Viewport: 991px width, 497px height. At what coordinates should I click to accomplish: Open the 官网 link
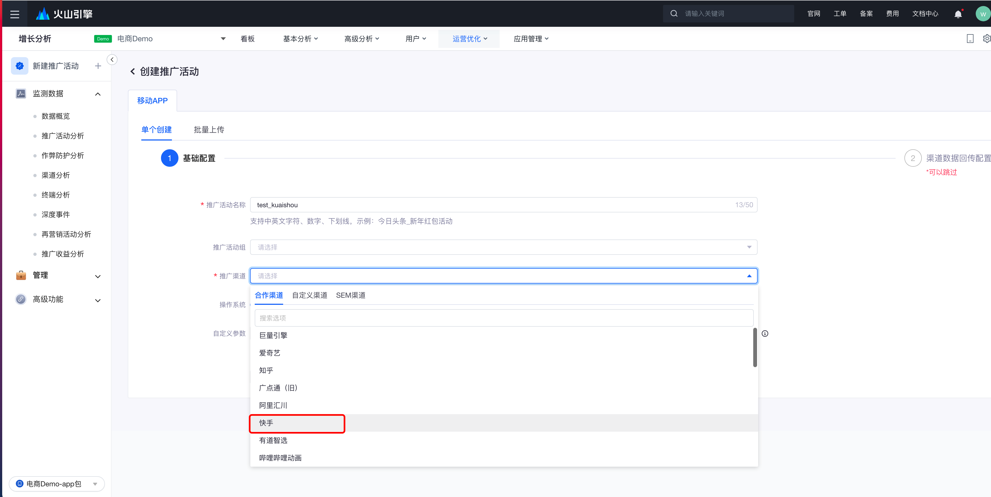pos(814,14)
